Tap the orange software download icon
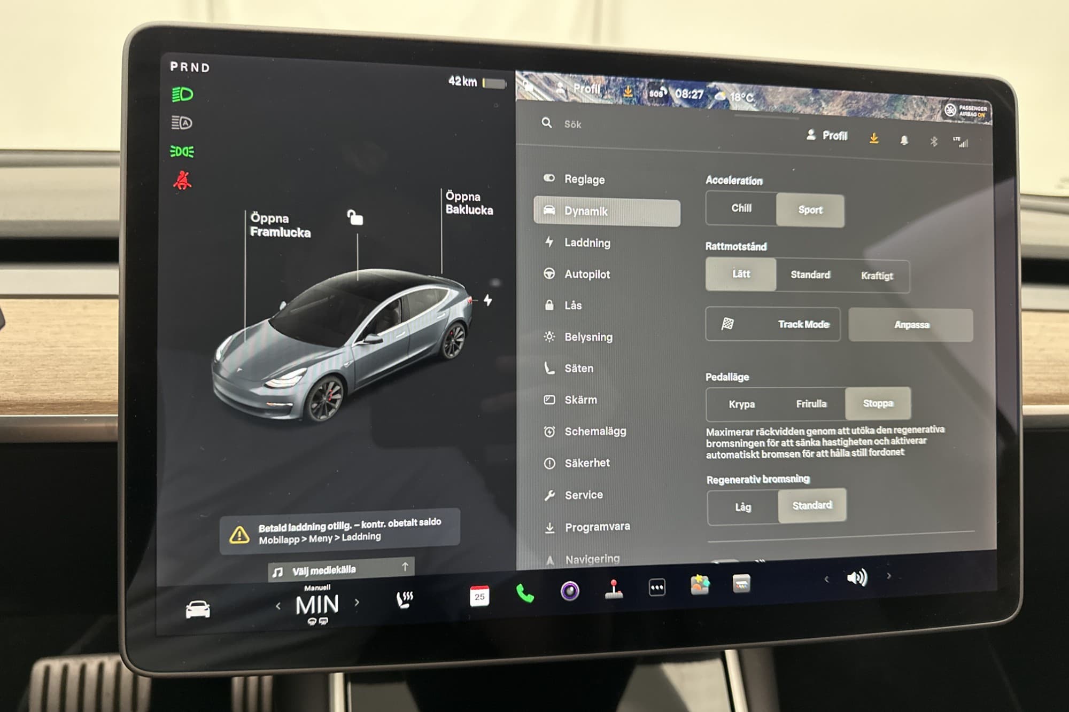The width and height of the screenshot is (1069, 712). pos(873,138)
